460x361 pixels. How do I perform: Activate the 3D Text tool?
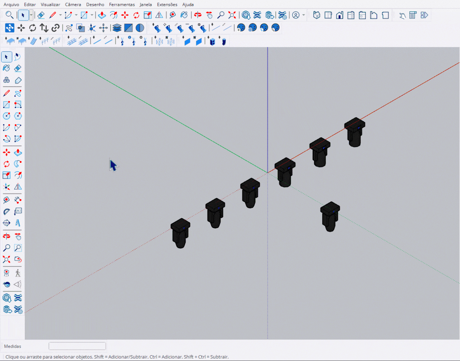(18, 223)
